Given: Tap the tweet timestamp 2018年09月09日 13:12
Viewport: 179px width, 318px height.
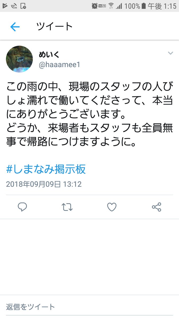Looking at the screenshot, I should 44,184.
